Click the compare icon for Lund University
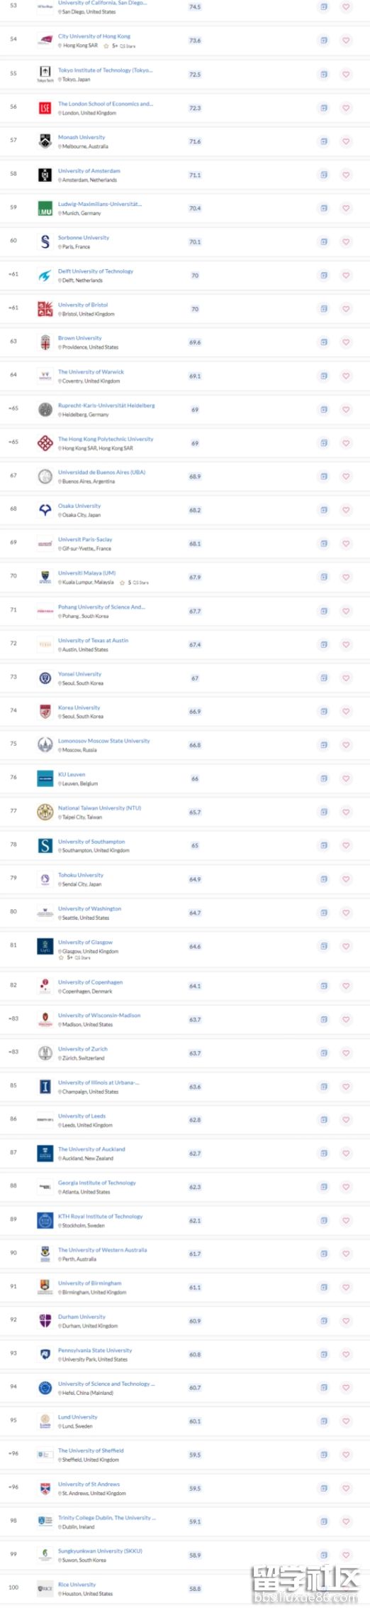Viewport: 370px width, 1613px height. (x=324, y=1421)
